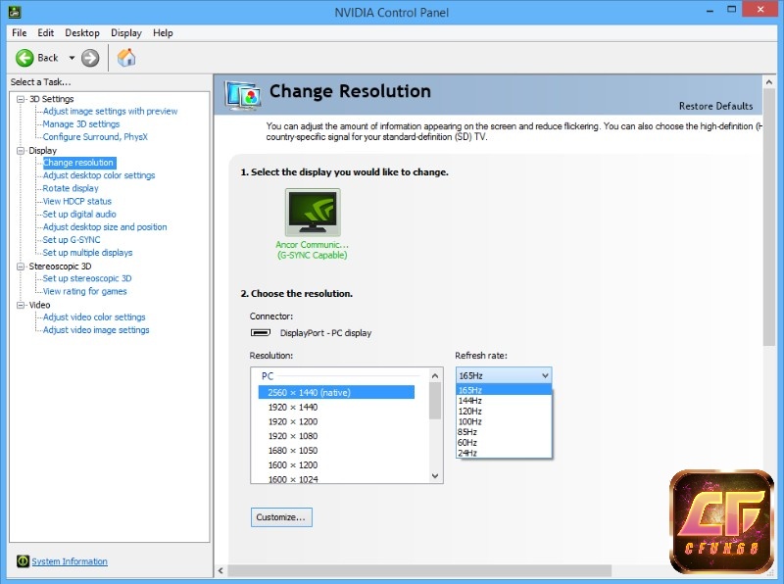Choose 85Hz refresh rate
Screen dimensions: 784x584
tap(504, 432)
